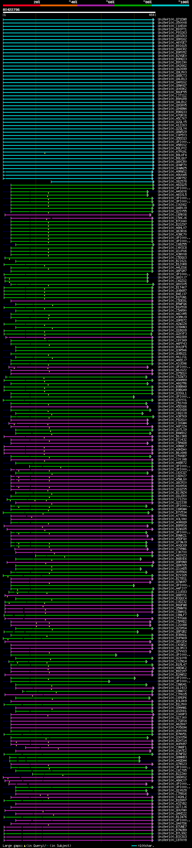Select the UniRef100_Q8XS05 label
This screenshot has width=192, height=848.
pyautogui.click(x=172, y=284)
